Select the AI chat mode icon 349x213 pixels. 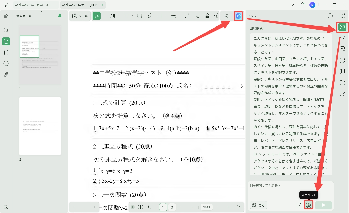tap(342, 27)
